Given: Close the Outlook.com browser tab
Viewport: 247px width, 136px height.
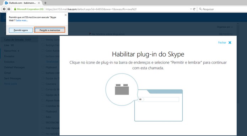Looking at the screenshot, I should tap(39, 3).
